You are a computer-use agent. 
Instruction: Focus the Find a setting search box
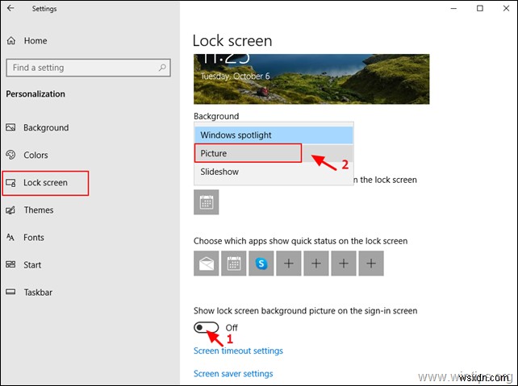point(88,68)
